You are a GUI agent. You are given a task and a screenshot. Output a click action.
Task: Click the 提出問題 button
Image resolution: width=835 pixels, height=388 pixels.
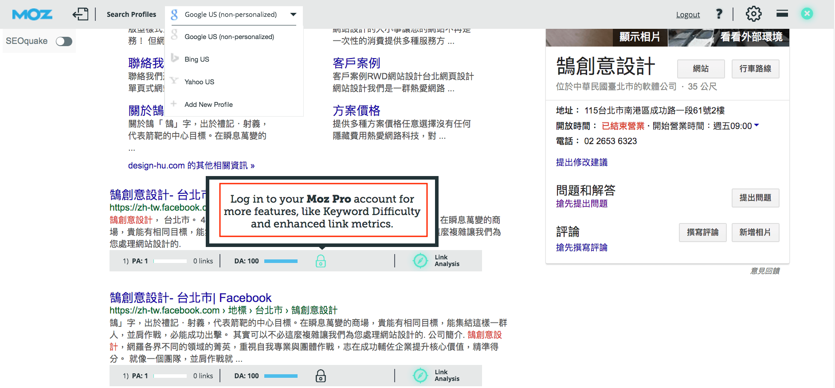[755, 198]
